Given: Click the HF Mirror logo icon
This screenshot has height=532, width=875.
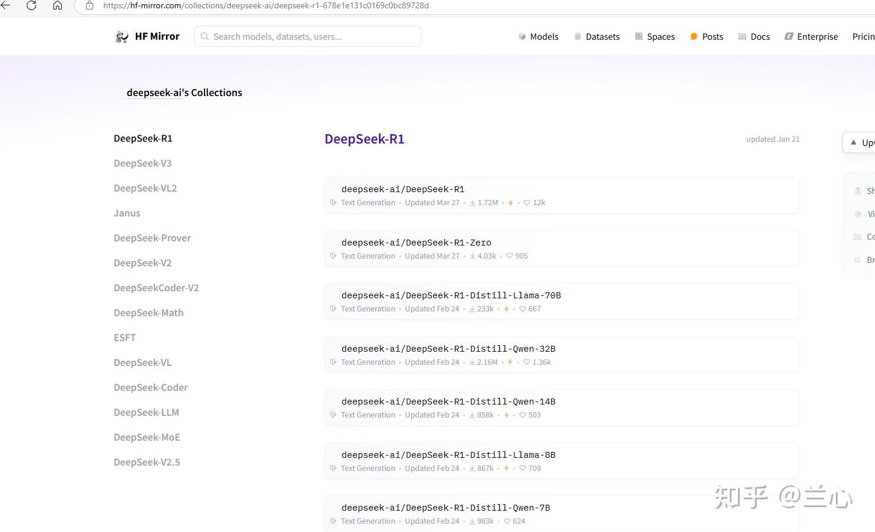Looking at the screenshot, I should coord(122,37).
